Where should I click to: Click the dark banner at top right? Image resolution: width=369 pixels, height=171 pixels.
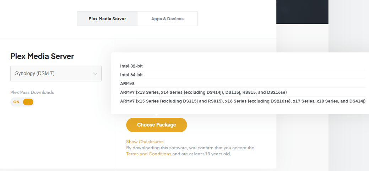pos(302,12)
